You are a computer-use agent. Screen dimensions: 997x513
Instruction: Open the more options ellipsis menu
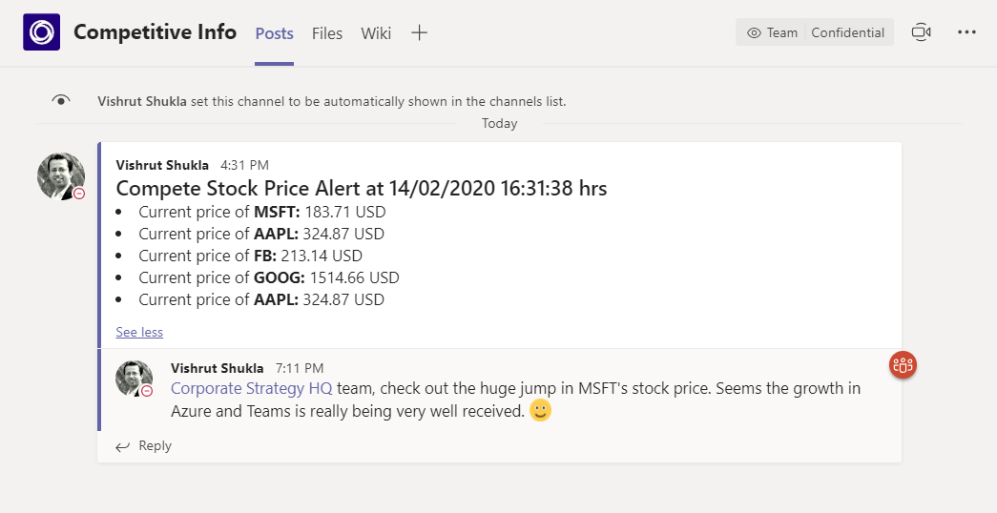click(966, 32)
